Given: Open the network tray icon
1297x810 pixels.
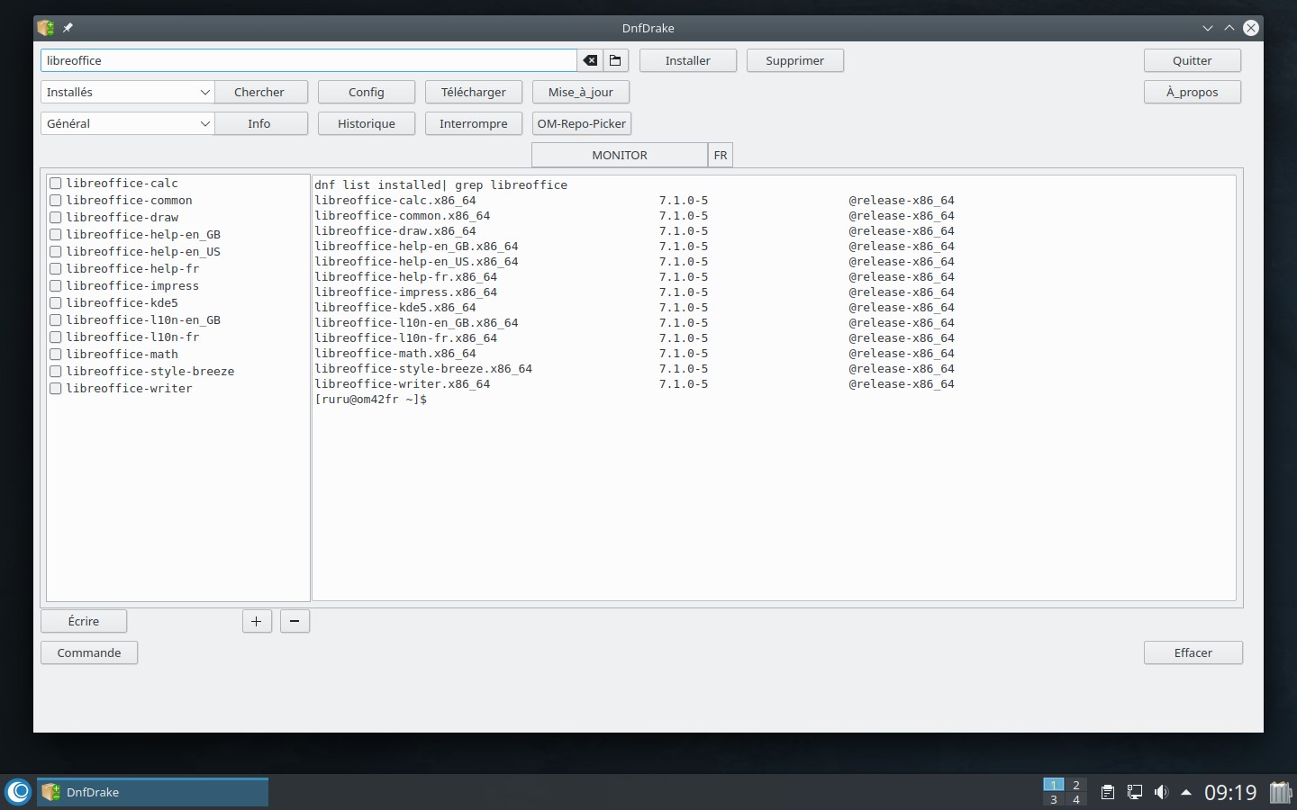Looking at the screenshot, I should pos(1135,792).
